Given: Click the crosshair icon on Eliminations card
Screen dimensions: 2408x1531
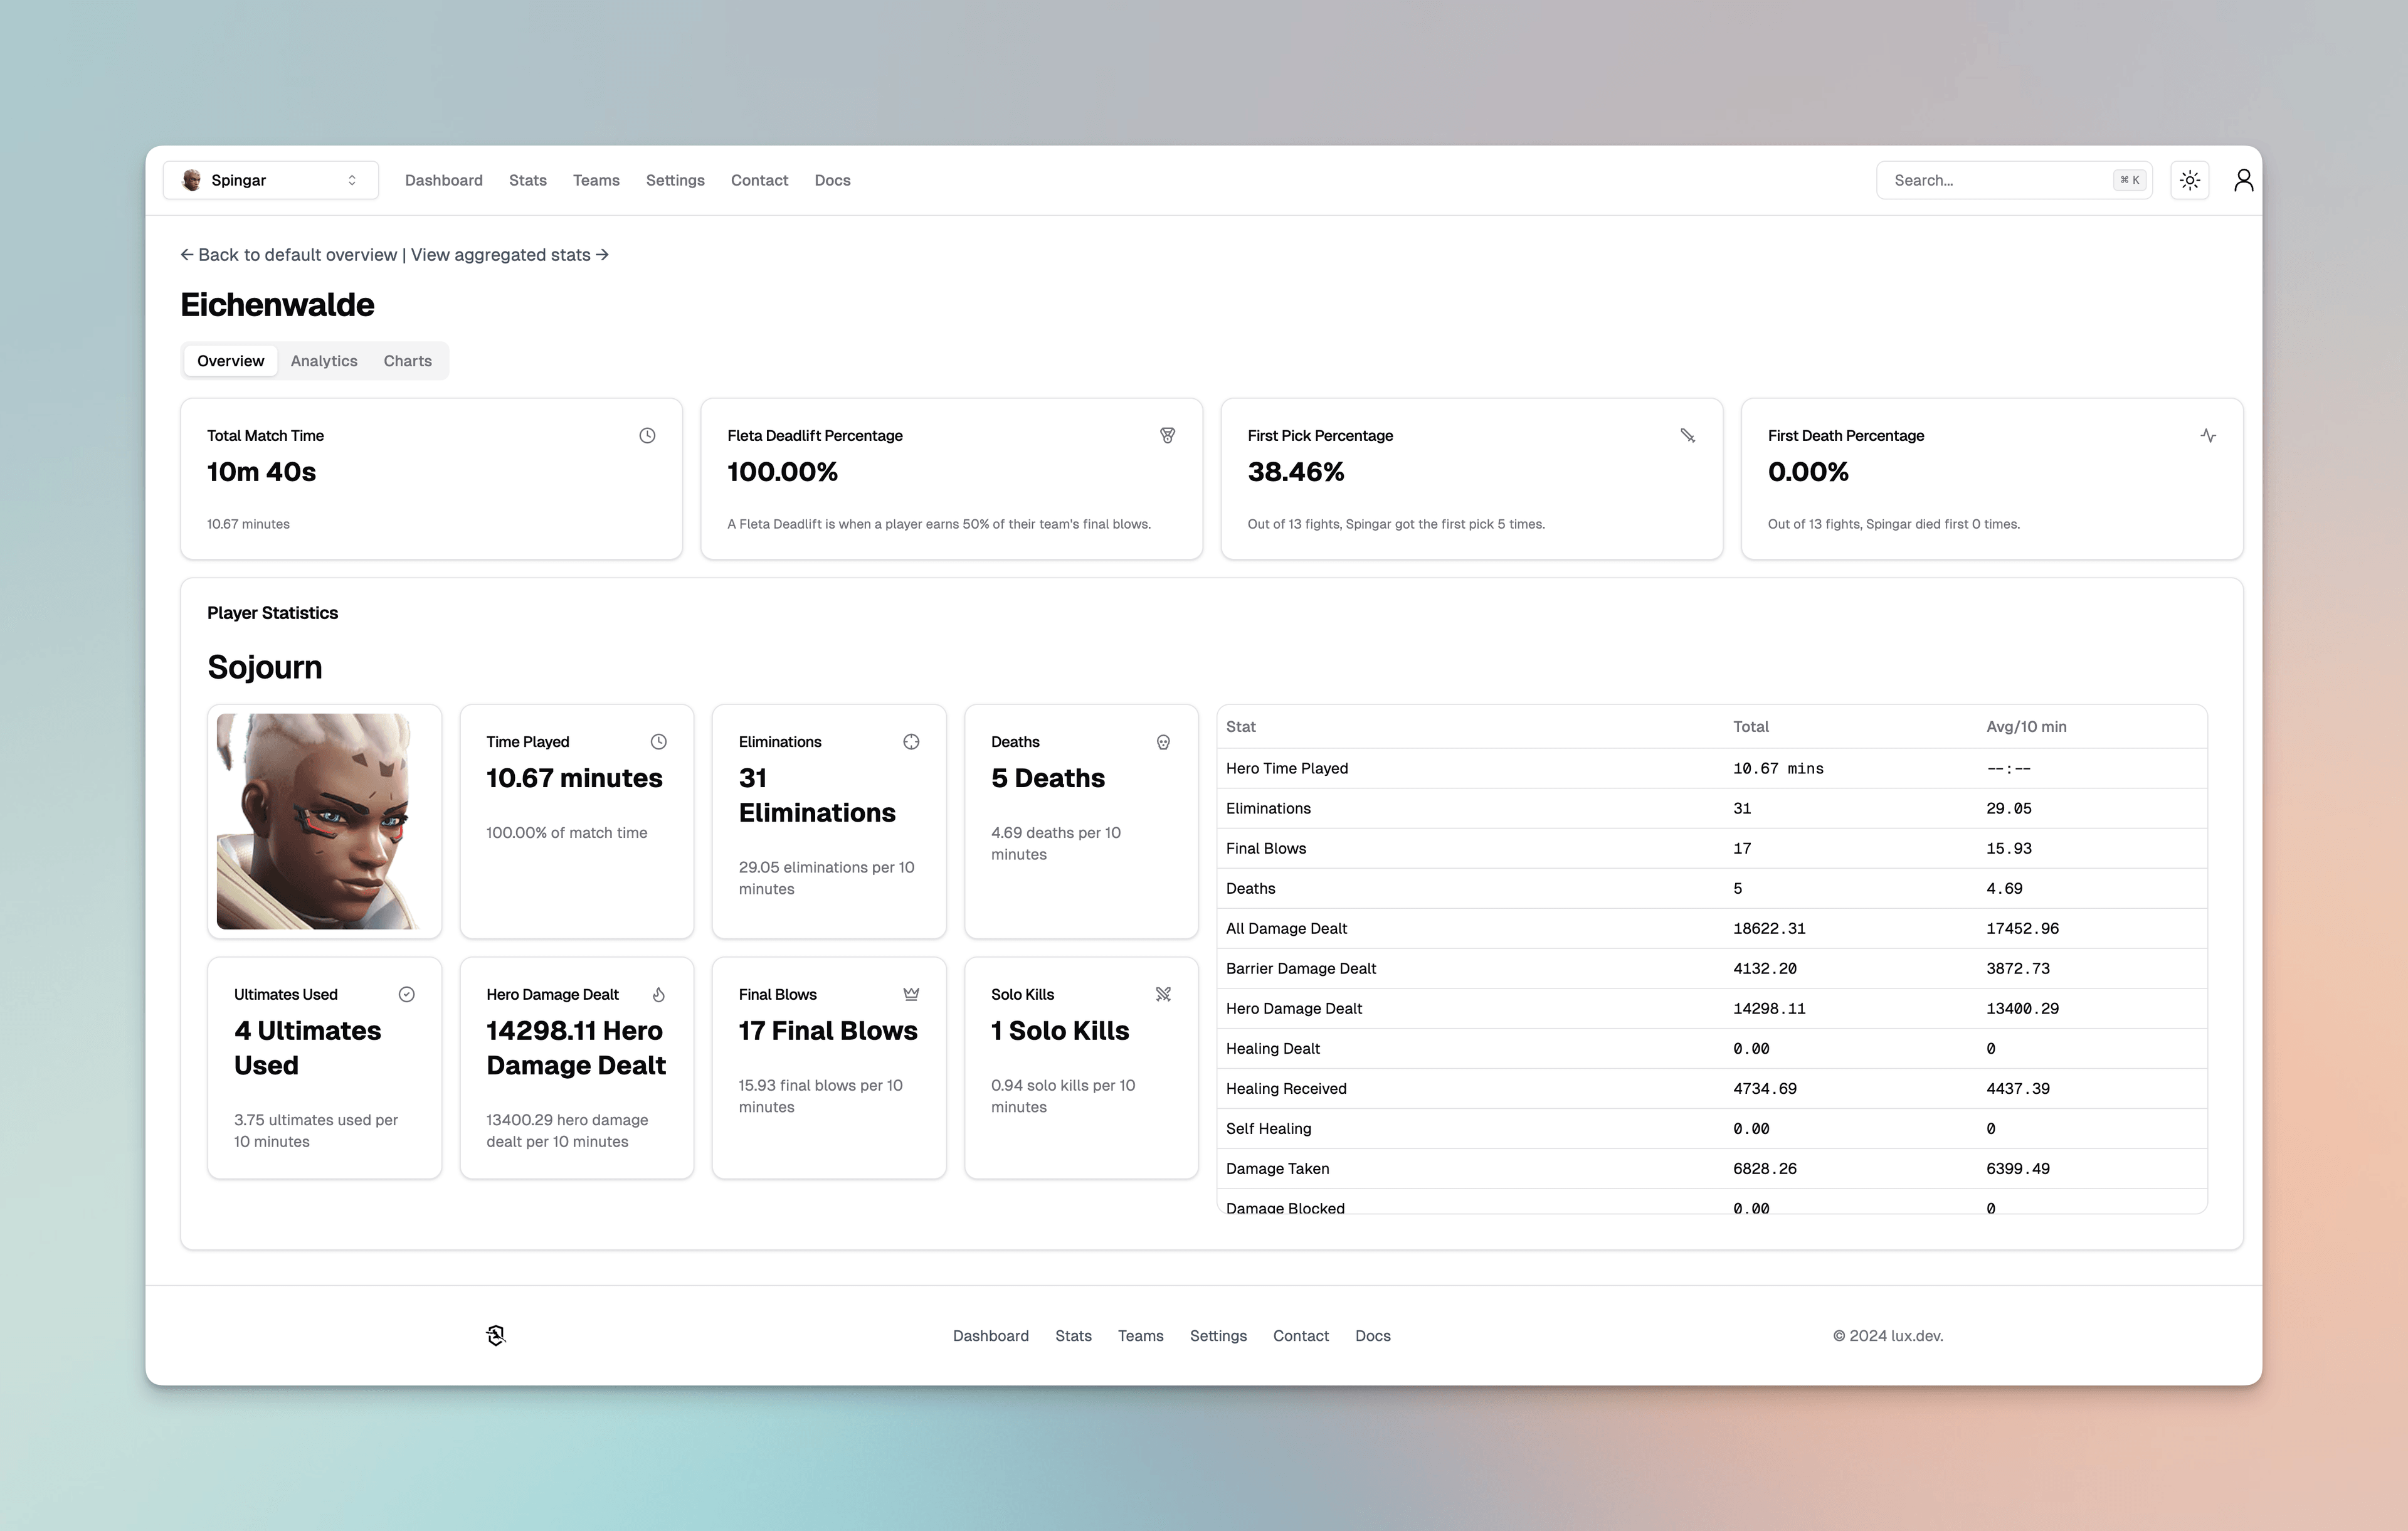Looking at the screenshot, I should click(x=911, y=742).
